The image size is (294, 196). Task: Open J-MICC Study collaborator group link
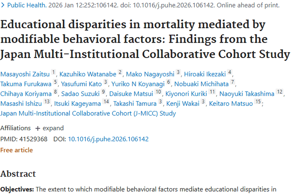pyautogui.click(x=88, y=113)
